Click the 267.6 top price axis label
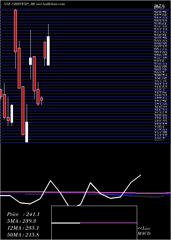The width and height of the screenshot is (171, 240). coord(159,5)
